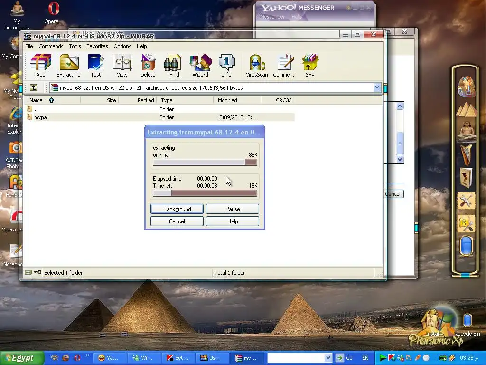
Task: Click the View file toolbar icon
Action: (122, 65)
